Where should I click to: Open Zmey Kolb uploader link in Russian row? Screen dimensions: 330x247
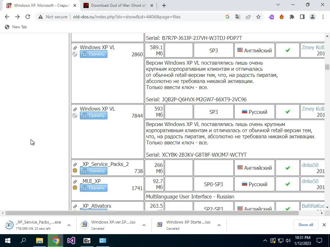pos(313,109)
